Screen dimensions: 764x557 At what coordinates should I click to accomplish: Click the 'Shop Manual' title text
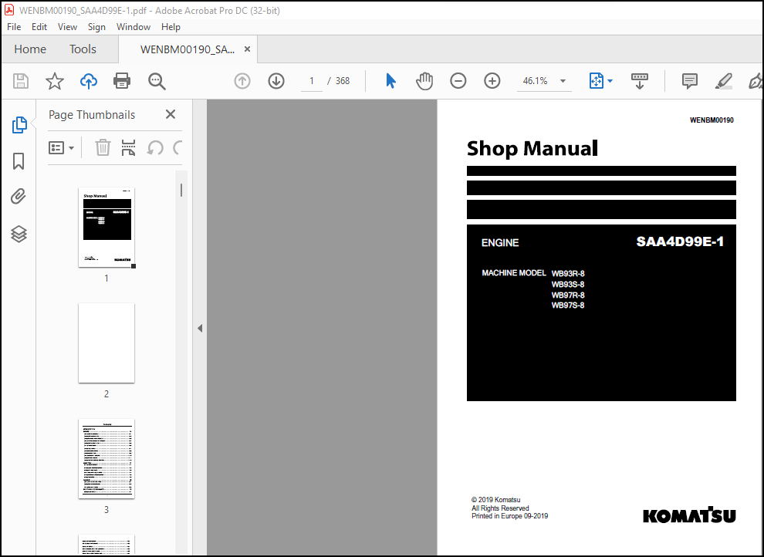tap(532, 148)
